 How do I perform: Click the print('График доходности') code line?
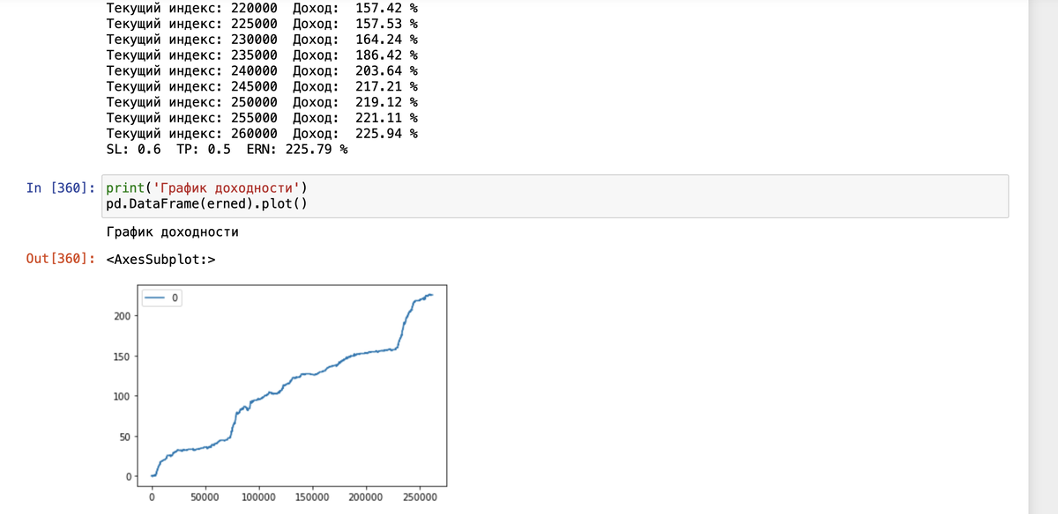pyautogui.click(x=206, y=188)
